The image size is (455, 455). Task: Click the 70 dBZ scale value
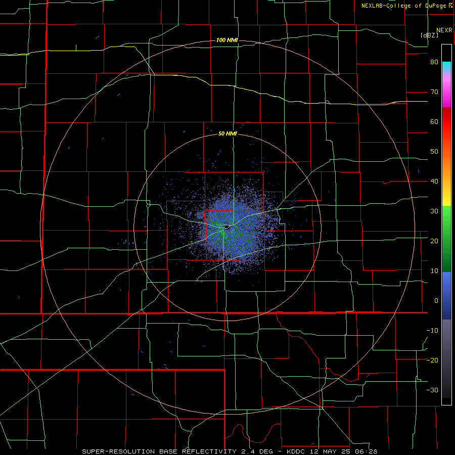point(434,92)
